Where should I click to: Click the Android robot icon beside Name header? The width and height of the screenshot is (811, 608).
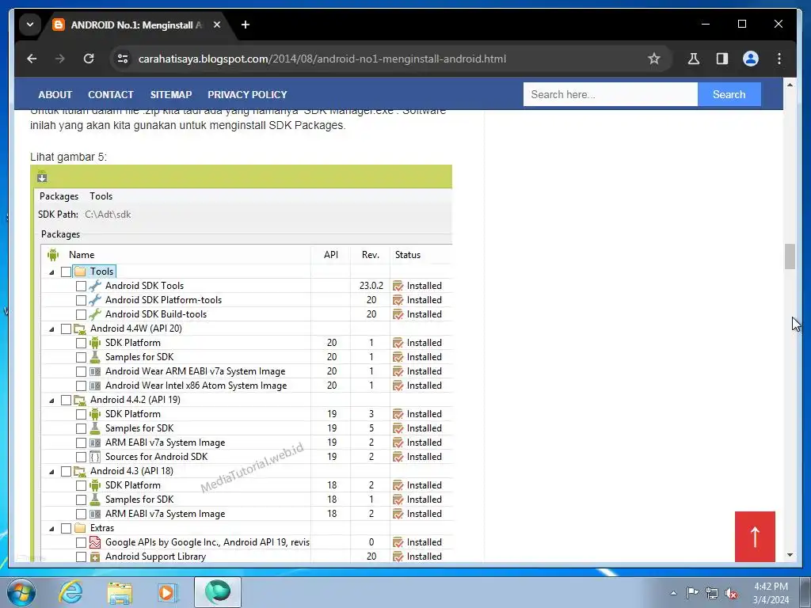pos(53,254)
